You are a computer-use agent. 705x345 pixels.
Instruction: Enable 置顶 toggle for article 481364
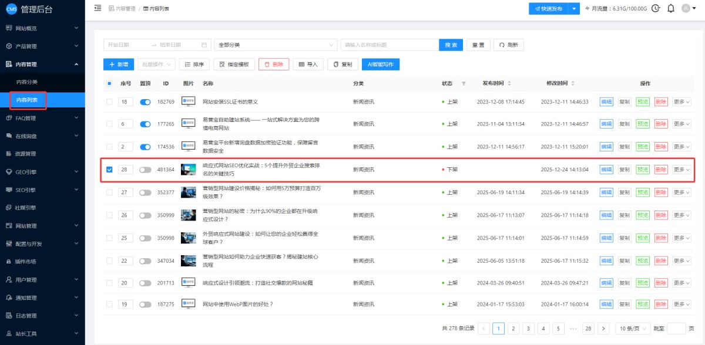click(x=145, y=170)
